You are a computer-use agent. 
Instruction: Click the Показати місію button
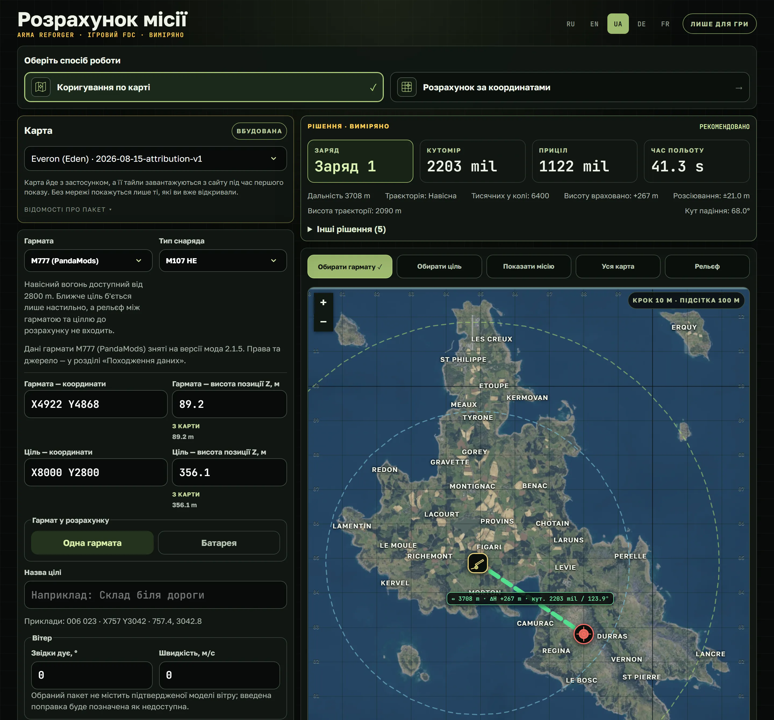[528, 267]
